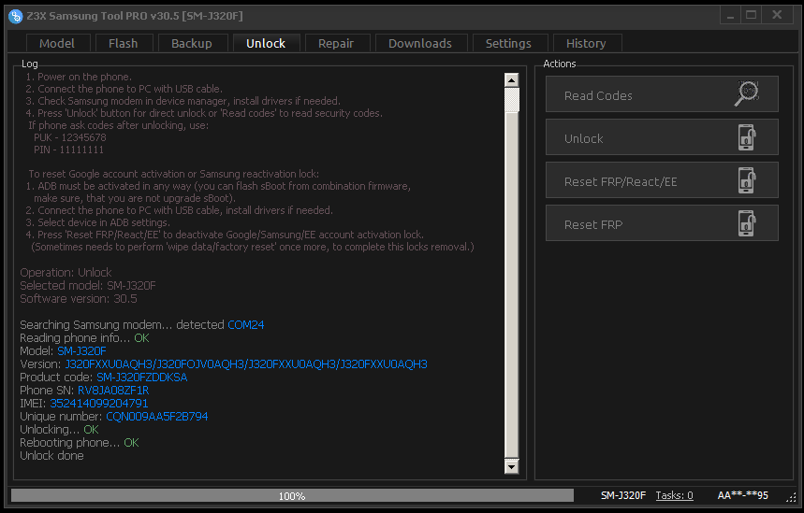Click the 'PIN - 11111111' line
Screen dimensions: 804x513
point(68,150)
